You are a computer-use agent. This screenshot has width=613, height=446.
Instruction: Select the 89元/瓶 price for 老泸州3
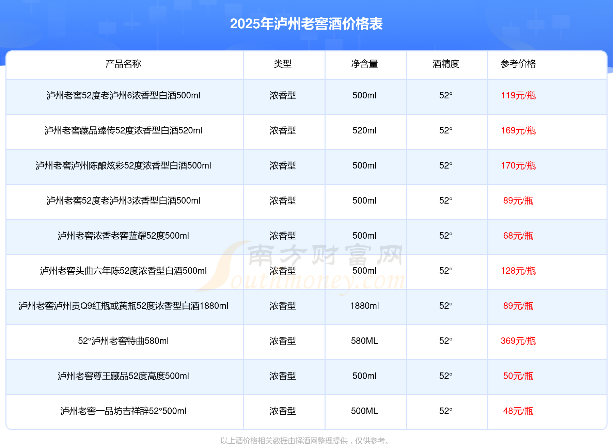(518, 201)
